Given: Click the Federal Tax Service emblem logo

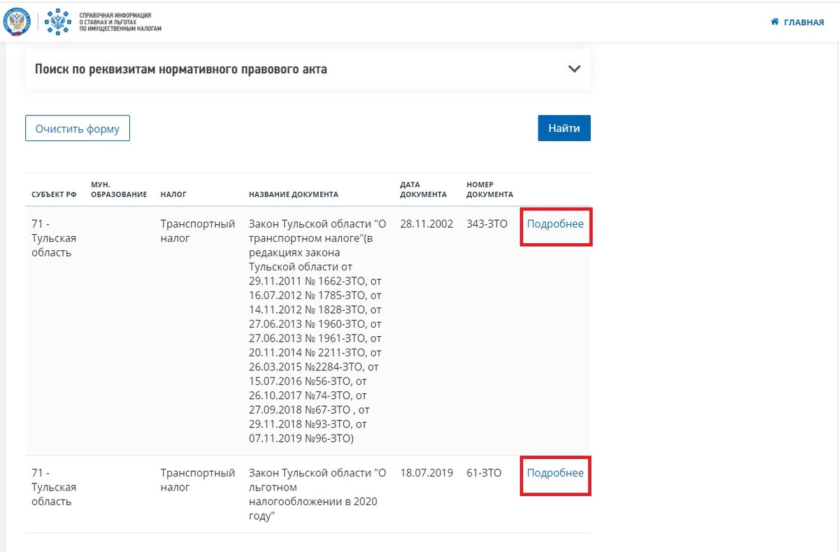Looking at the screenshot, I should pos(17,22).
